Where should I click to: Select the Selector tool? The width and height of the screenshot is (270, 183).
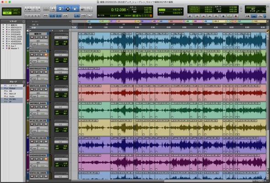(x=68, y=9)
